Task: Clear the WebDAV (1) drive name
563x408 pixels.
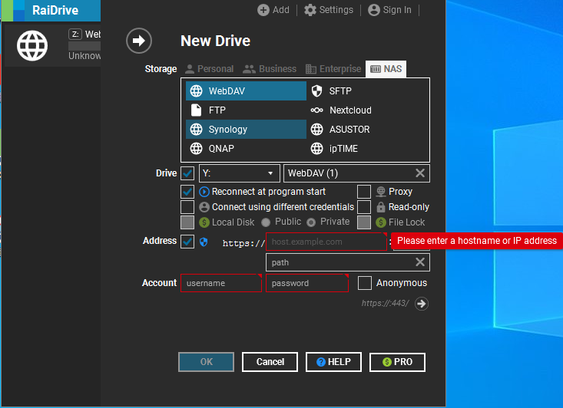Action: click(x=420, y=173)
